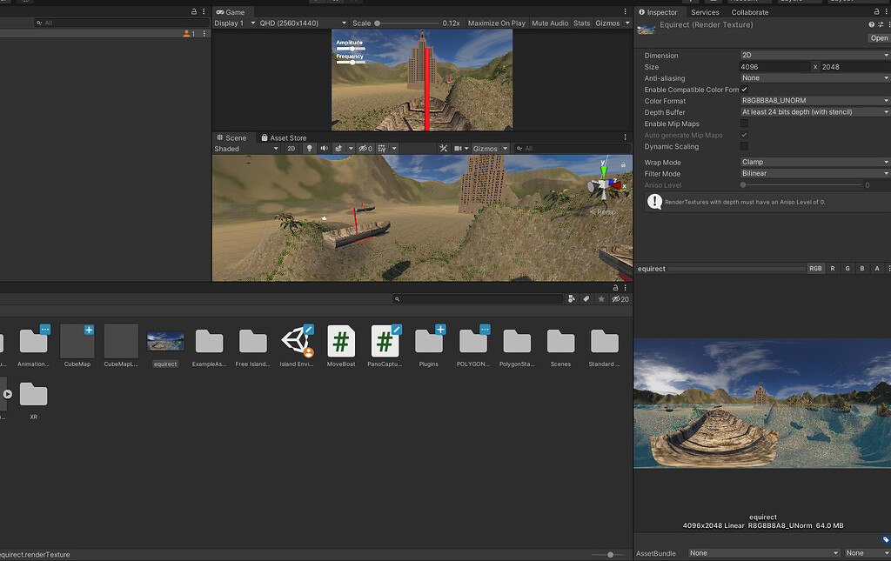This screenshot has height=561, width=891.
Task: Click the camera icon in Scene toolbar
Action: click(459, 148)
